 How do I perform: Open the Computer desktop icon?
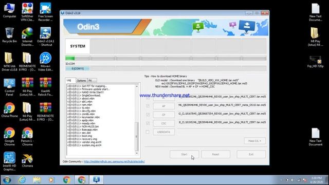coord(9,10)
